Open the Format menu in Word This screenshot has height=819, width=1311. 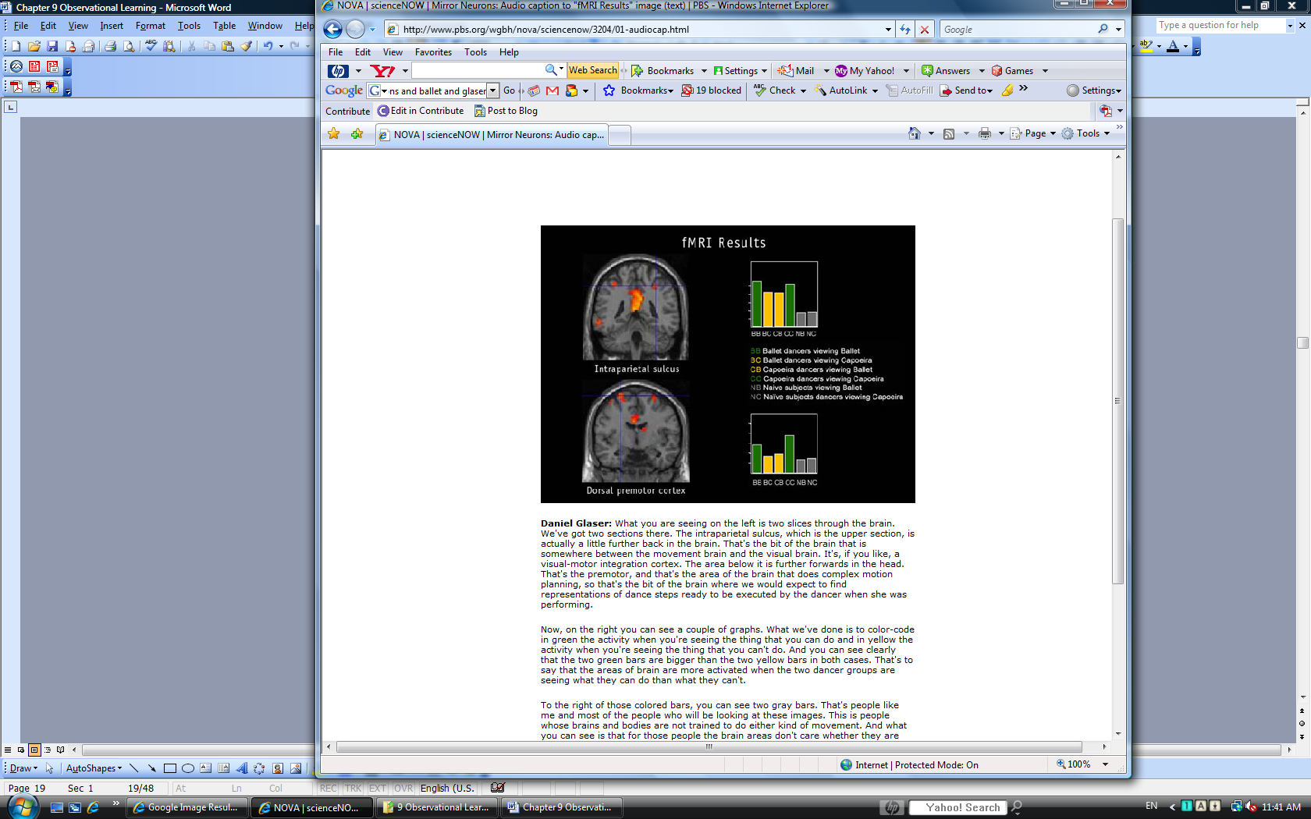click(x=150, y=26)
